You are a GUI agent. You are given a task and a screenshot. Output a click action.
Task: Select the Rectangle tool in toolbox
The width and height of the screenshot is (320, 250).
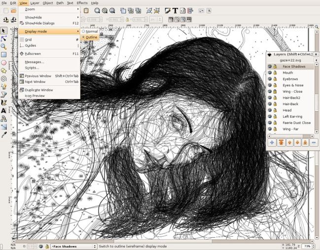pos(4,54)
